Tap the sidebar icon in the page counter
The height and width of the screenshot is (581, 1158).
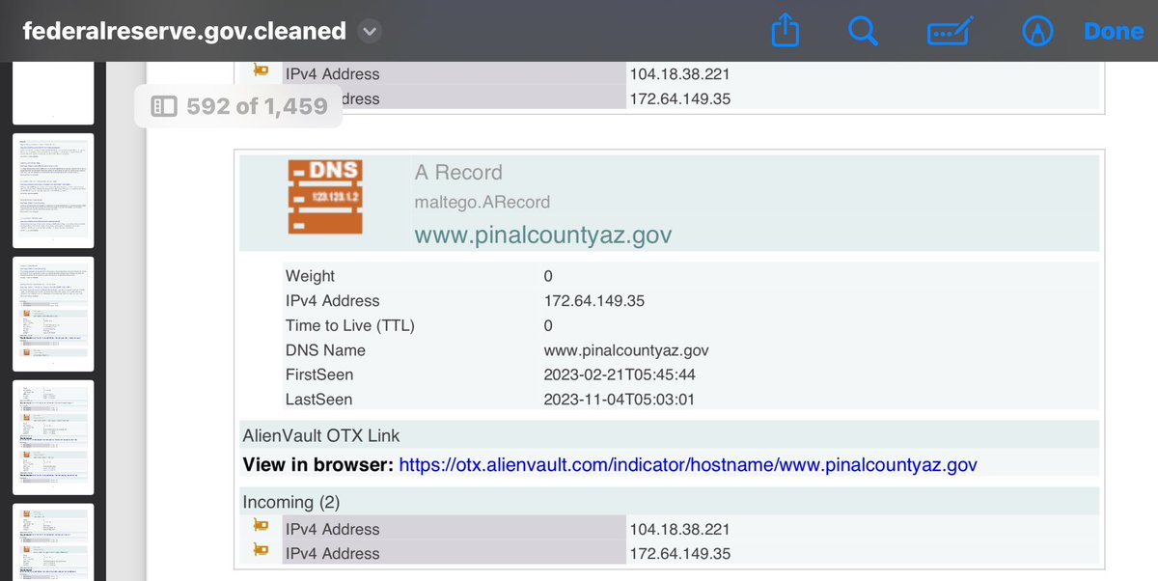pos(163,106)
